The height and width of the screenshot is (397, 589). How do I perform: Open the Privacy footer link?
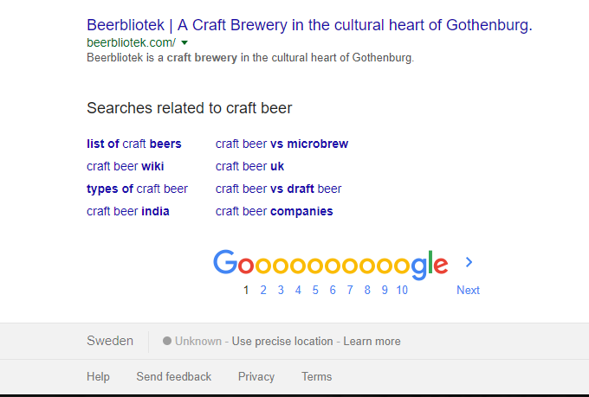256,376
